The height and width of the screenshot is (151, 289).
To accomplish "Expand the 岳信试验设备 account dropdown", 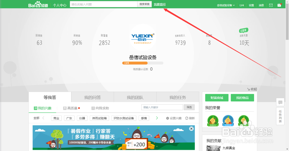I will tap(226, 5).
